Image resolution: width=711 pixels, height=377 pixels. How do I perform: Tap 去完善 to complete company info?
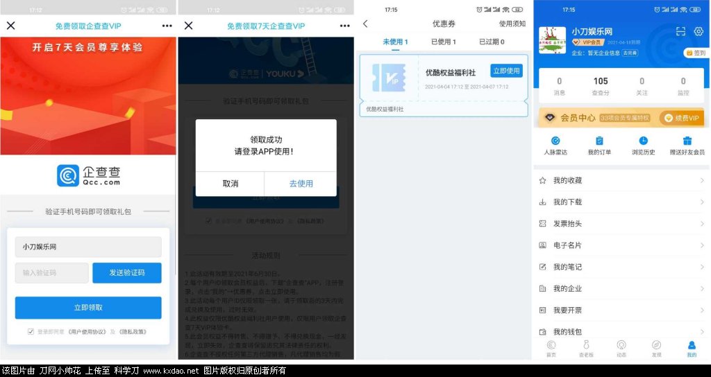[629, 53]
